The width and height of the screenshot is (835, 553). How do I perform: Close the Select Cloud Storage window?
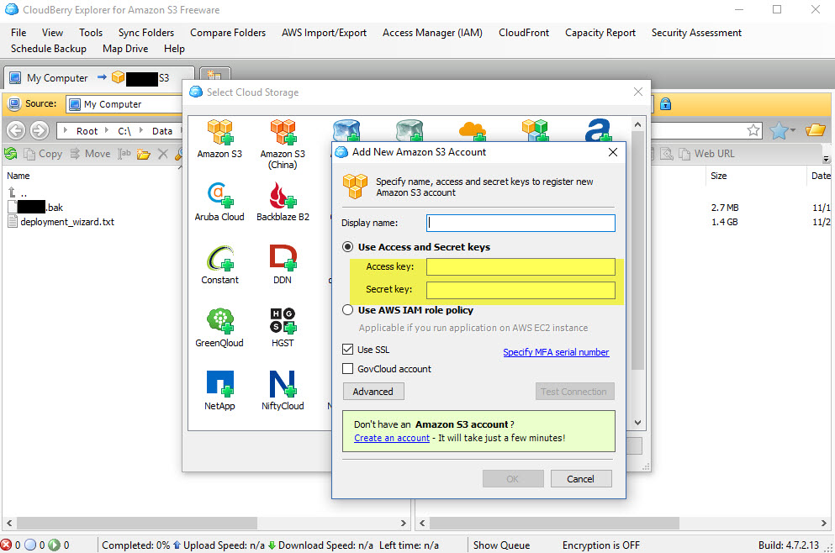point(638,92)
